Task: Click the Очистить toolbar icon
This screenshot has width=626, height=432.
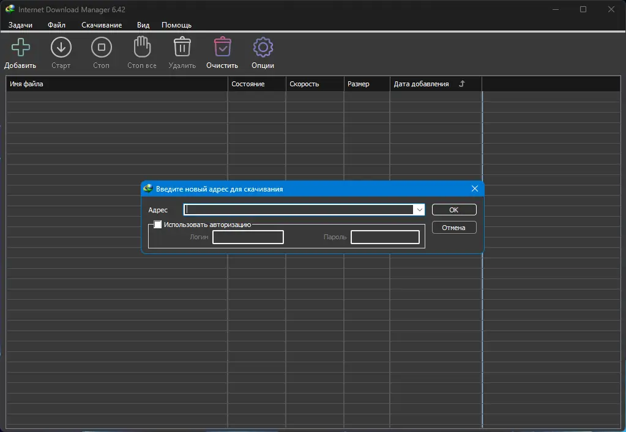Action: point(222,47)
